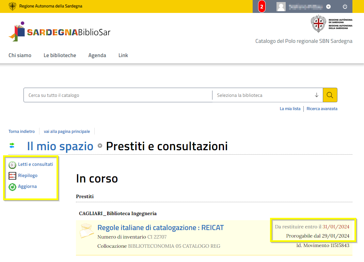Go to Agenda in navigation bar
The image size is (364, 262).
(x=97, y=55)
